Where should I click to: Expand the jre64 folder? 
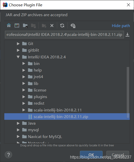(24, 77)
